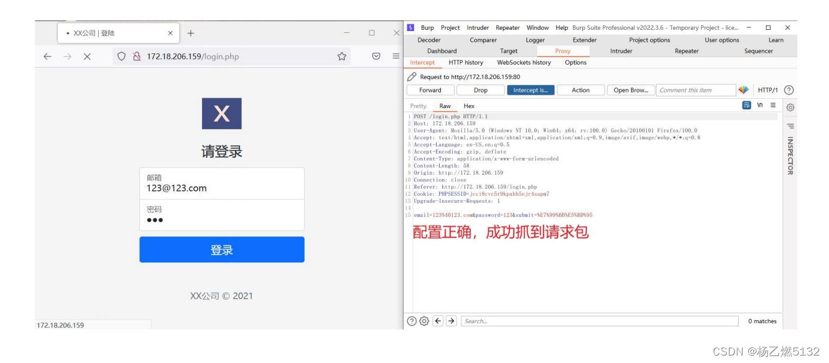Image resolution: width=829 pixels, height=363 pixels.
Task: Click the 密码 password input field
Action: [x=222, y=215]
